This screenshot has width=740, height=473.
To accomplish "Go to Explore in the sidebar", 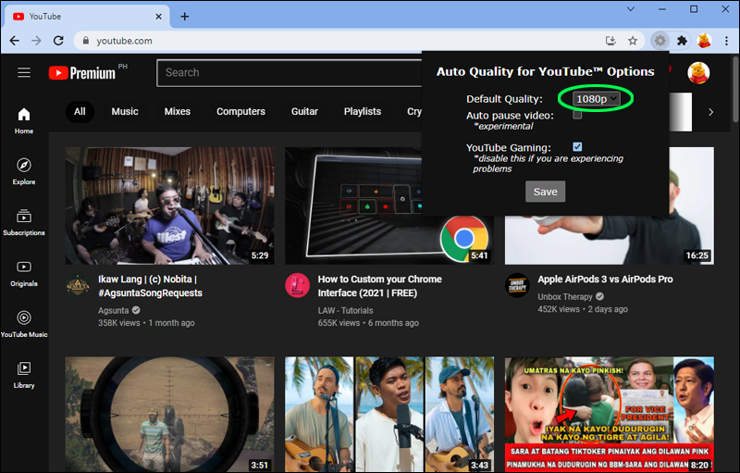I will (24, 169).
